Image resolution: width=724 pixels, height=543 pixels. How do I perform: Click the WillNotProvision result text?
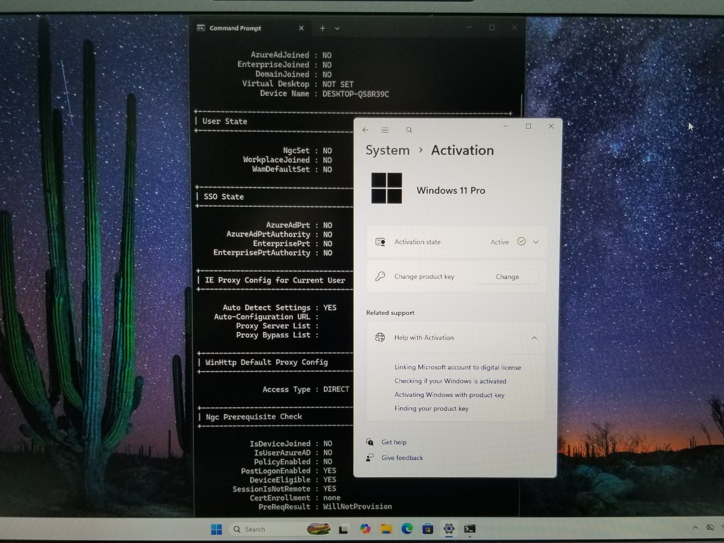pos(357,507)
